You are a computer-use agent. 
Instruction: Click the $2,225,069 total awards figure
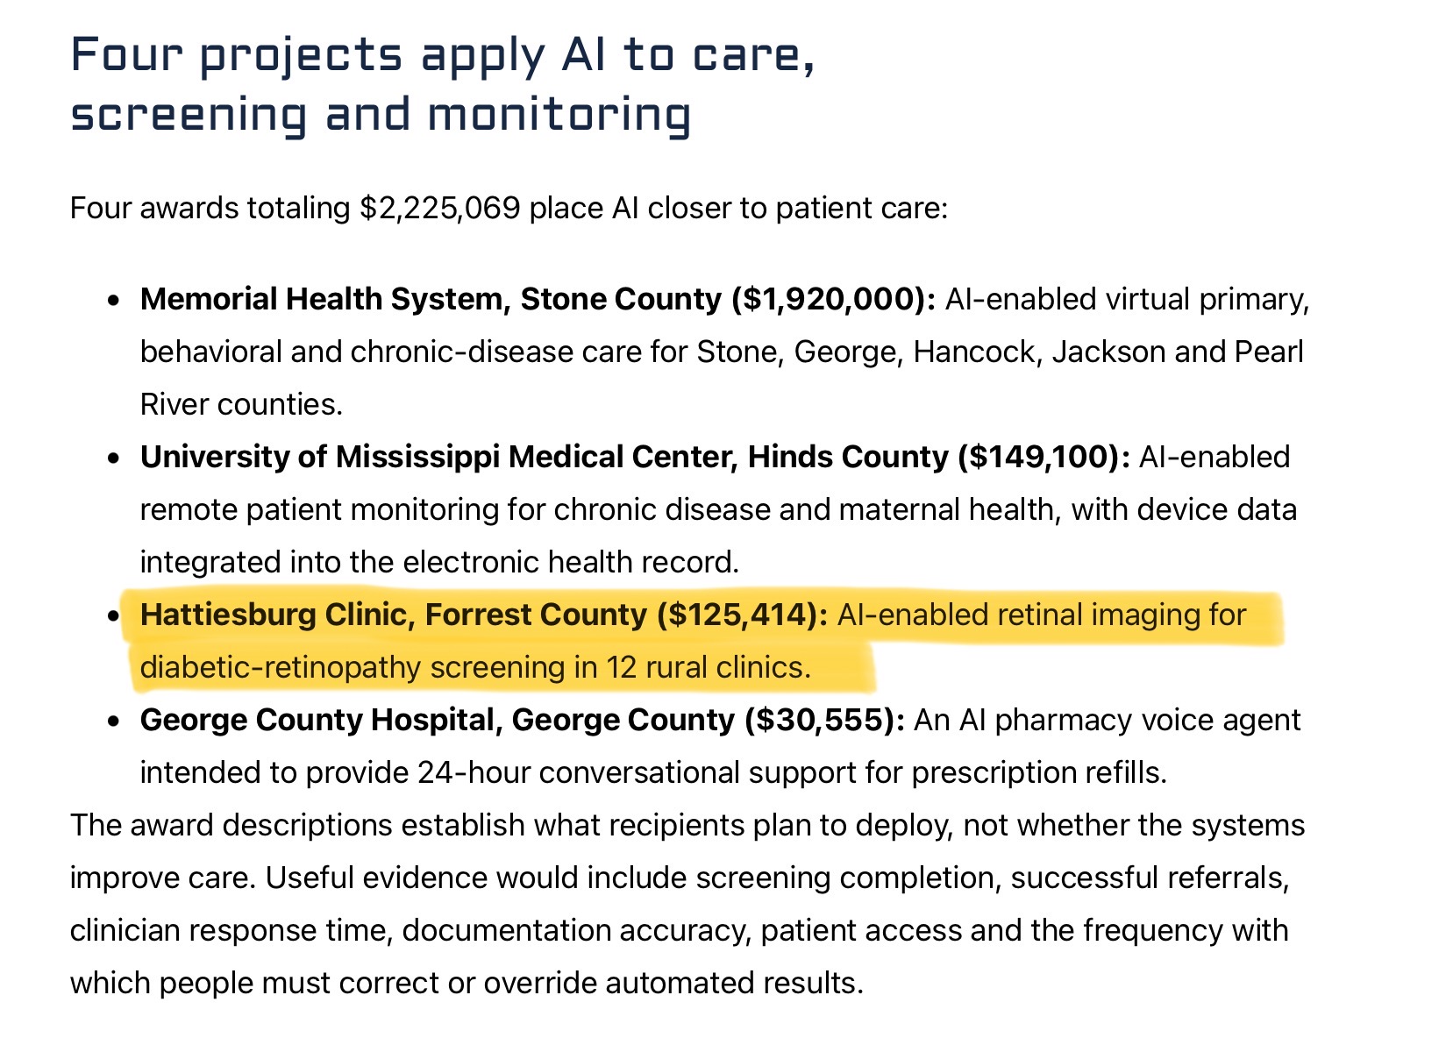[440, 209]
